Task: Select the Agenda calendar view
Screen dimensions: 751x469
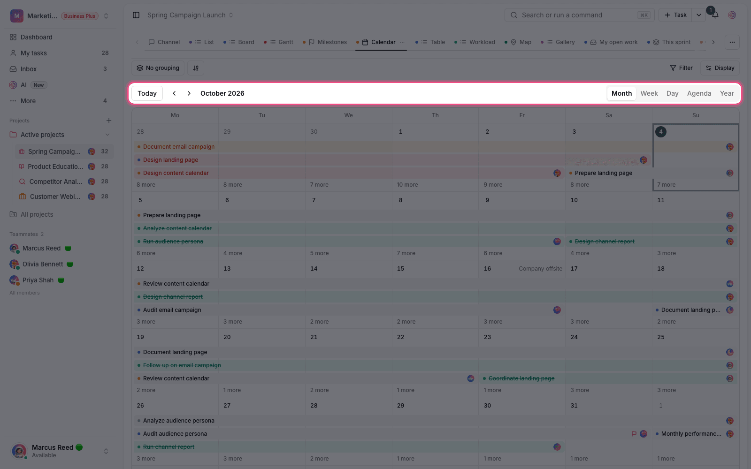Action: pos(699,93)
